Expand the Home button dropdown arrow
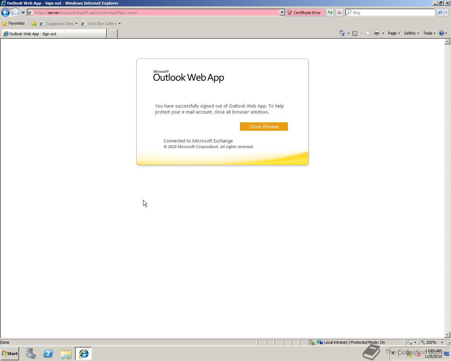The image size is (451, 361). coord(348,33)
